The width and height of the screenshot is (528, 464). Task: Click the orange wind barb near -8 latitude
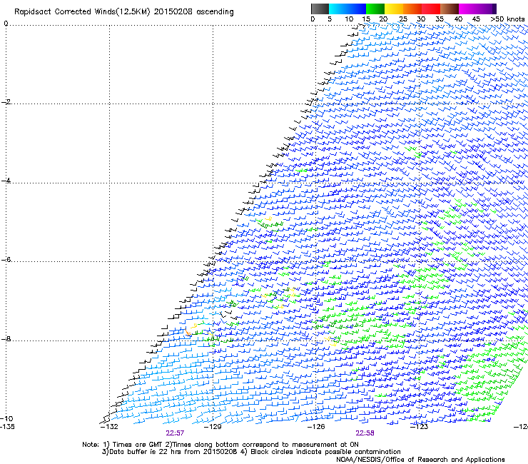(188, 332)
